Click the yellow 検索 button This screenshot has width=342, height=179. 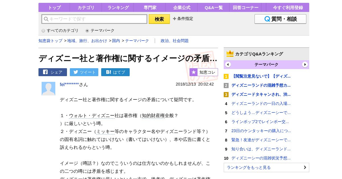159,19
